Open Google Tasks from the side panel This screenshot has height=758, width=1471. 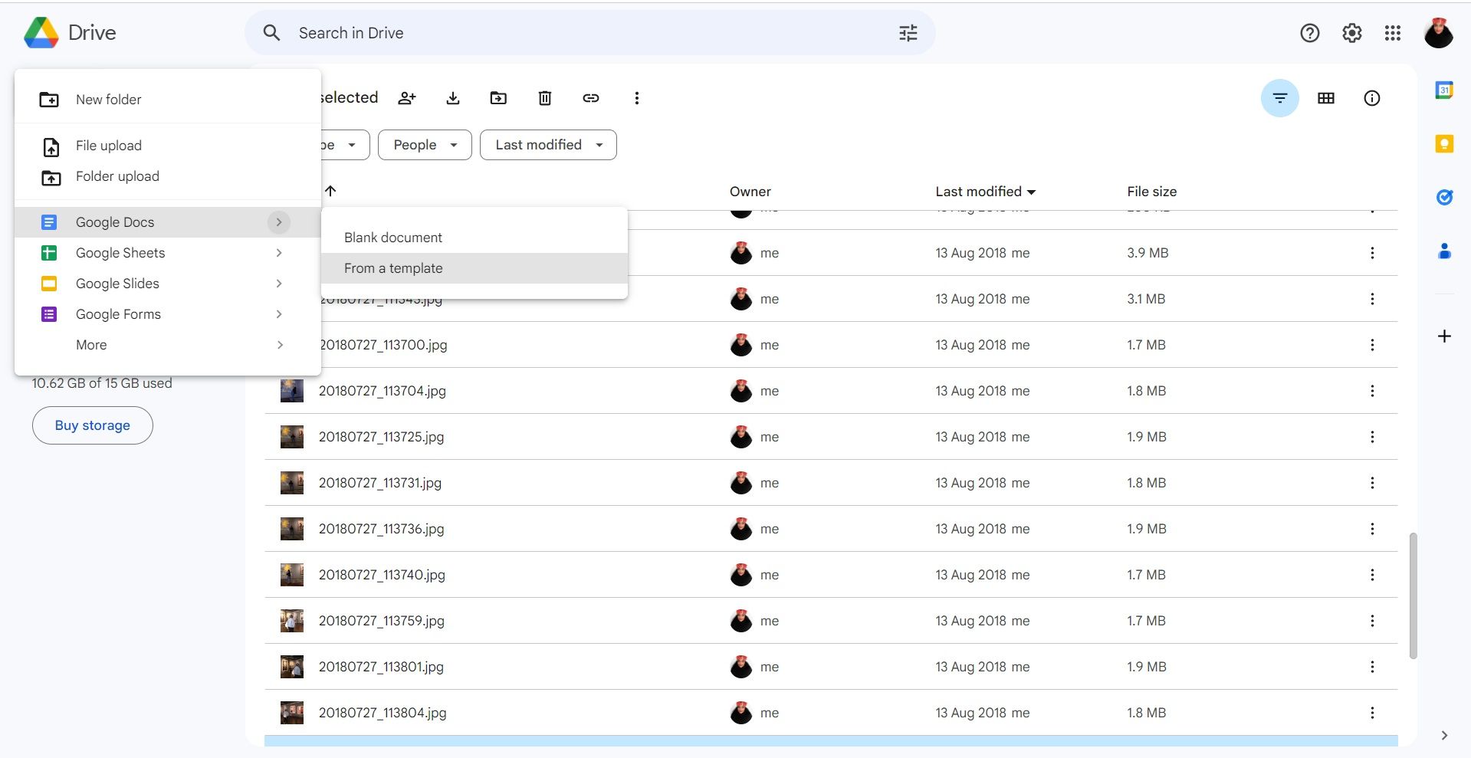(1444, 198)
